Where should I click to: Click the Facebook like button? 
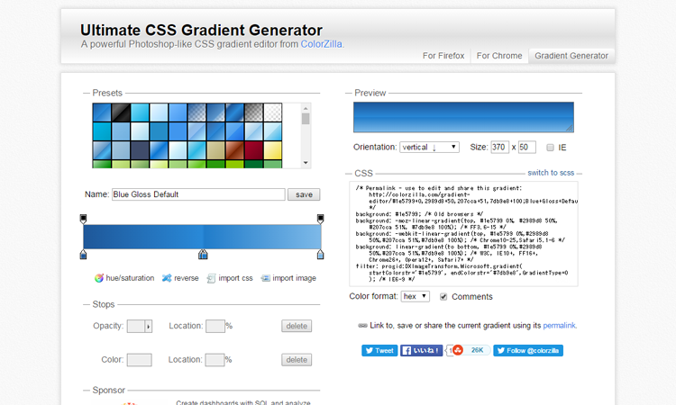pos(421,350)
